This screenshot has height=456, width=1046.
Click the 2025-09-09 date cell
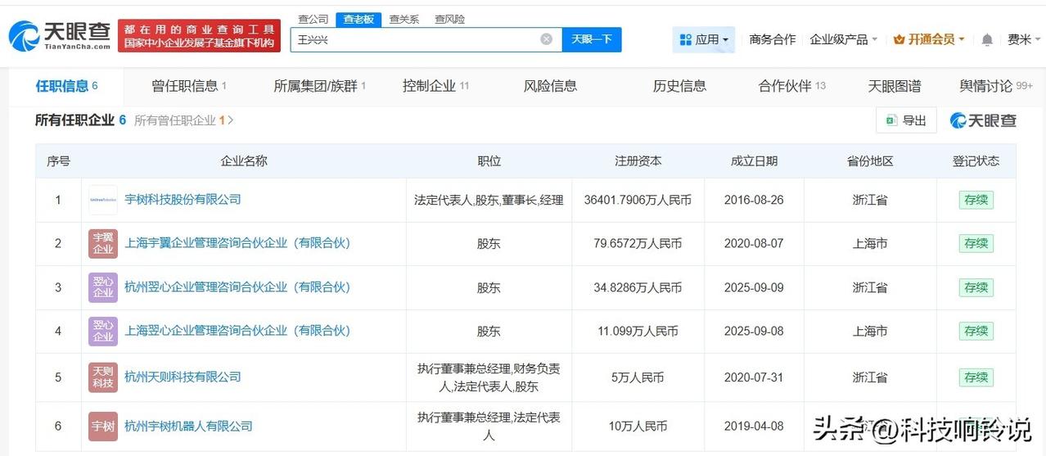click(754, 287)
